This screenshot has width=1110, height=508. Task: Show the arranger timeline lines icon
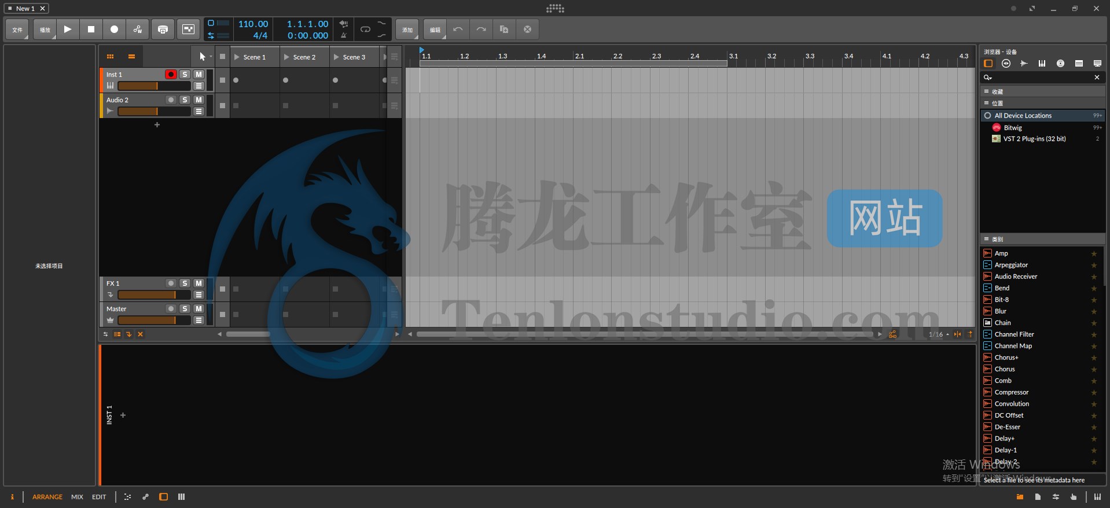click(131, 57)
